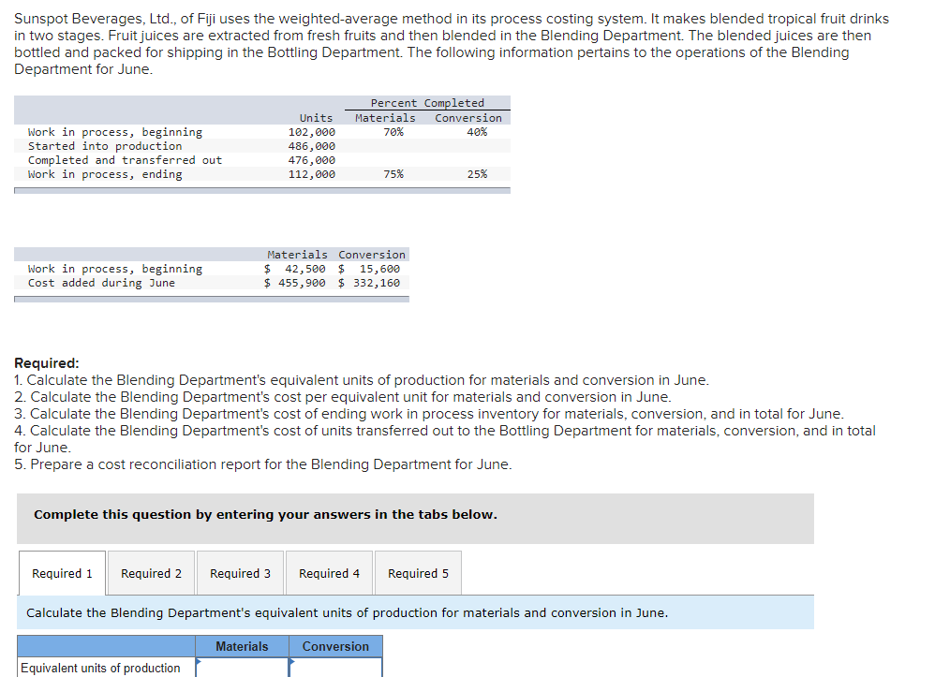
Task: Click the blue marker in the Materials cell
Action: click(198, 661)
